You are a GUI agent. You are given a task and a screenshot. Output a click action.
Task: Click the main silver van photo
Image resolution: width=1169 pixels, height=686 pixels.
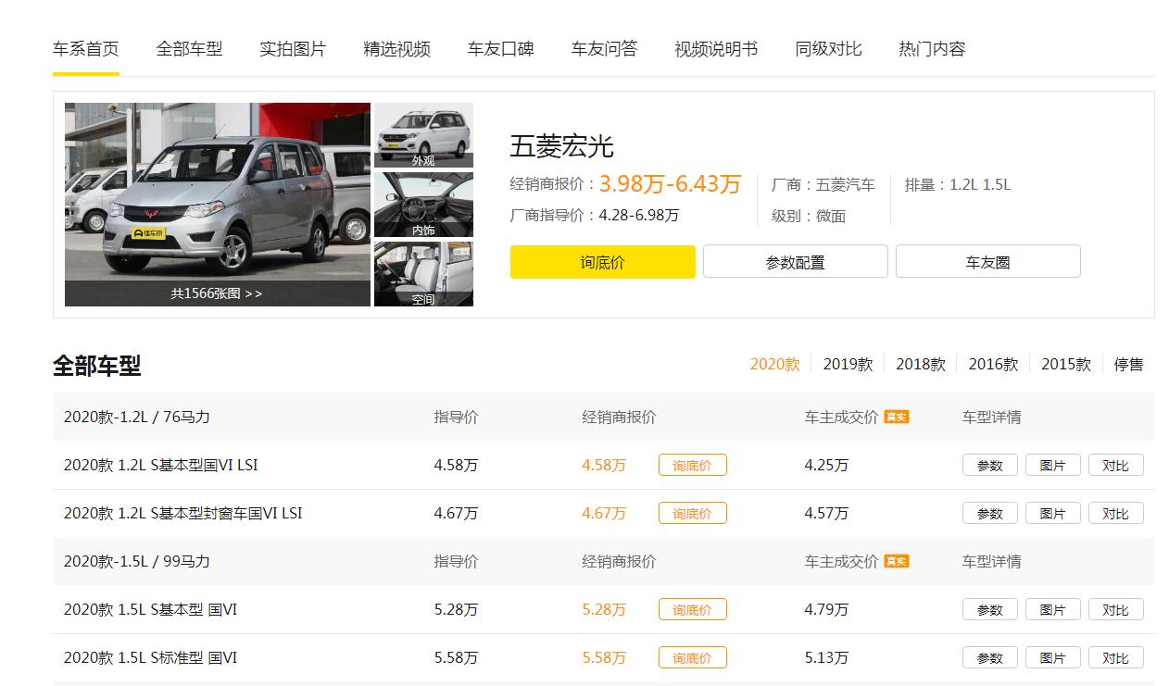tap(217, 192)
